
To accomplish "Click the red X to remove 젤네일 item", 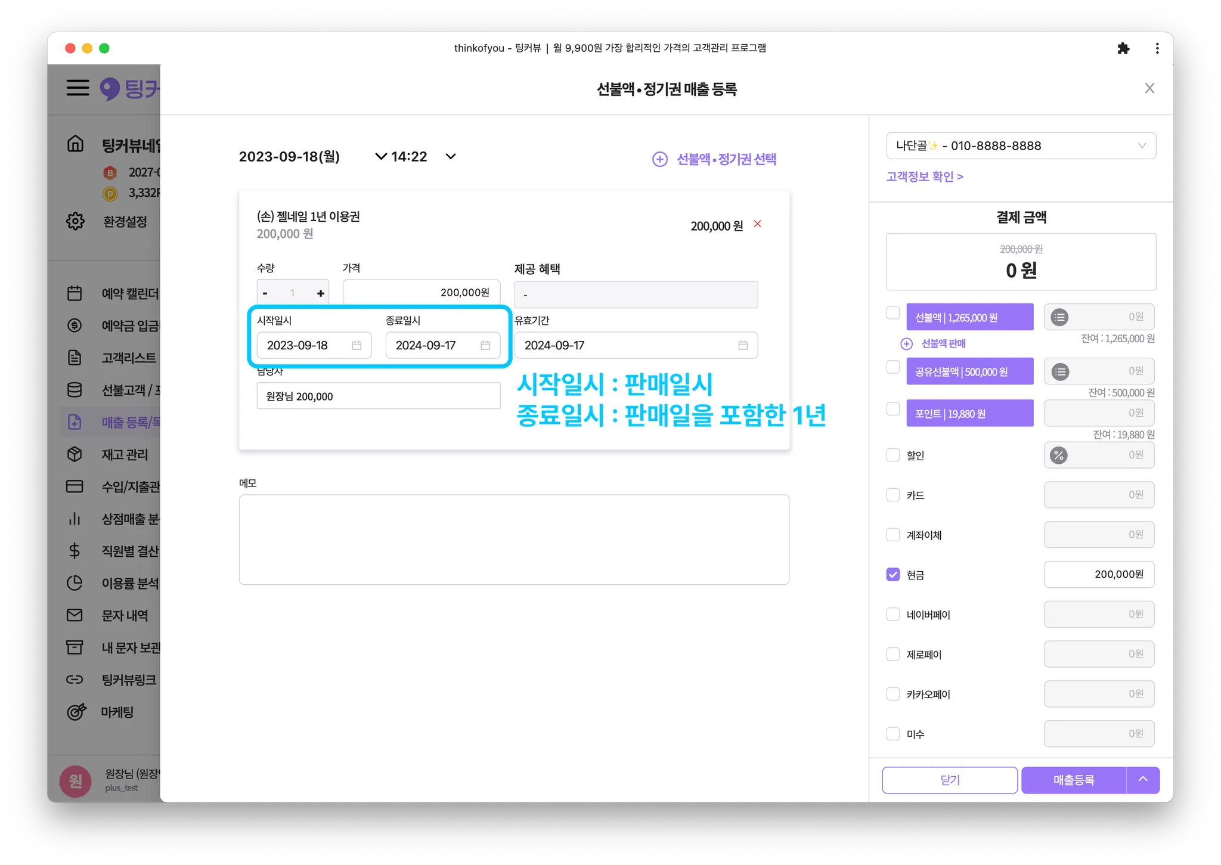I will (757, 224).
